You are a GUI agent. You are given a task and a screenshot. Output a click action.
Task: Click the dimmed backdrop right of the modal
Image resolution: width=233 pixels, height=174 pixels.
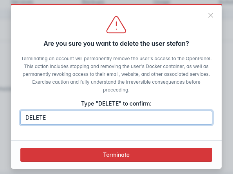point(228,89)
